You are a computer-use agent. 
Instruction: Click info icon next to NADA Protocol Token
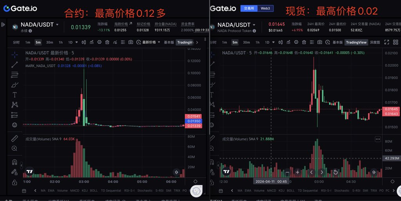(254, 31)
